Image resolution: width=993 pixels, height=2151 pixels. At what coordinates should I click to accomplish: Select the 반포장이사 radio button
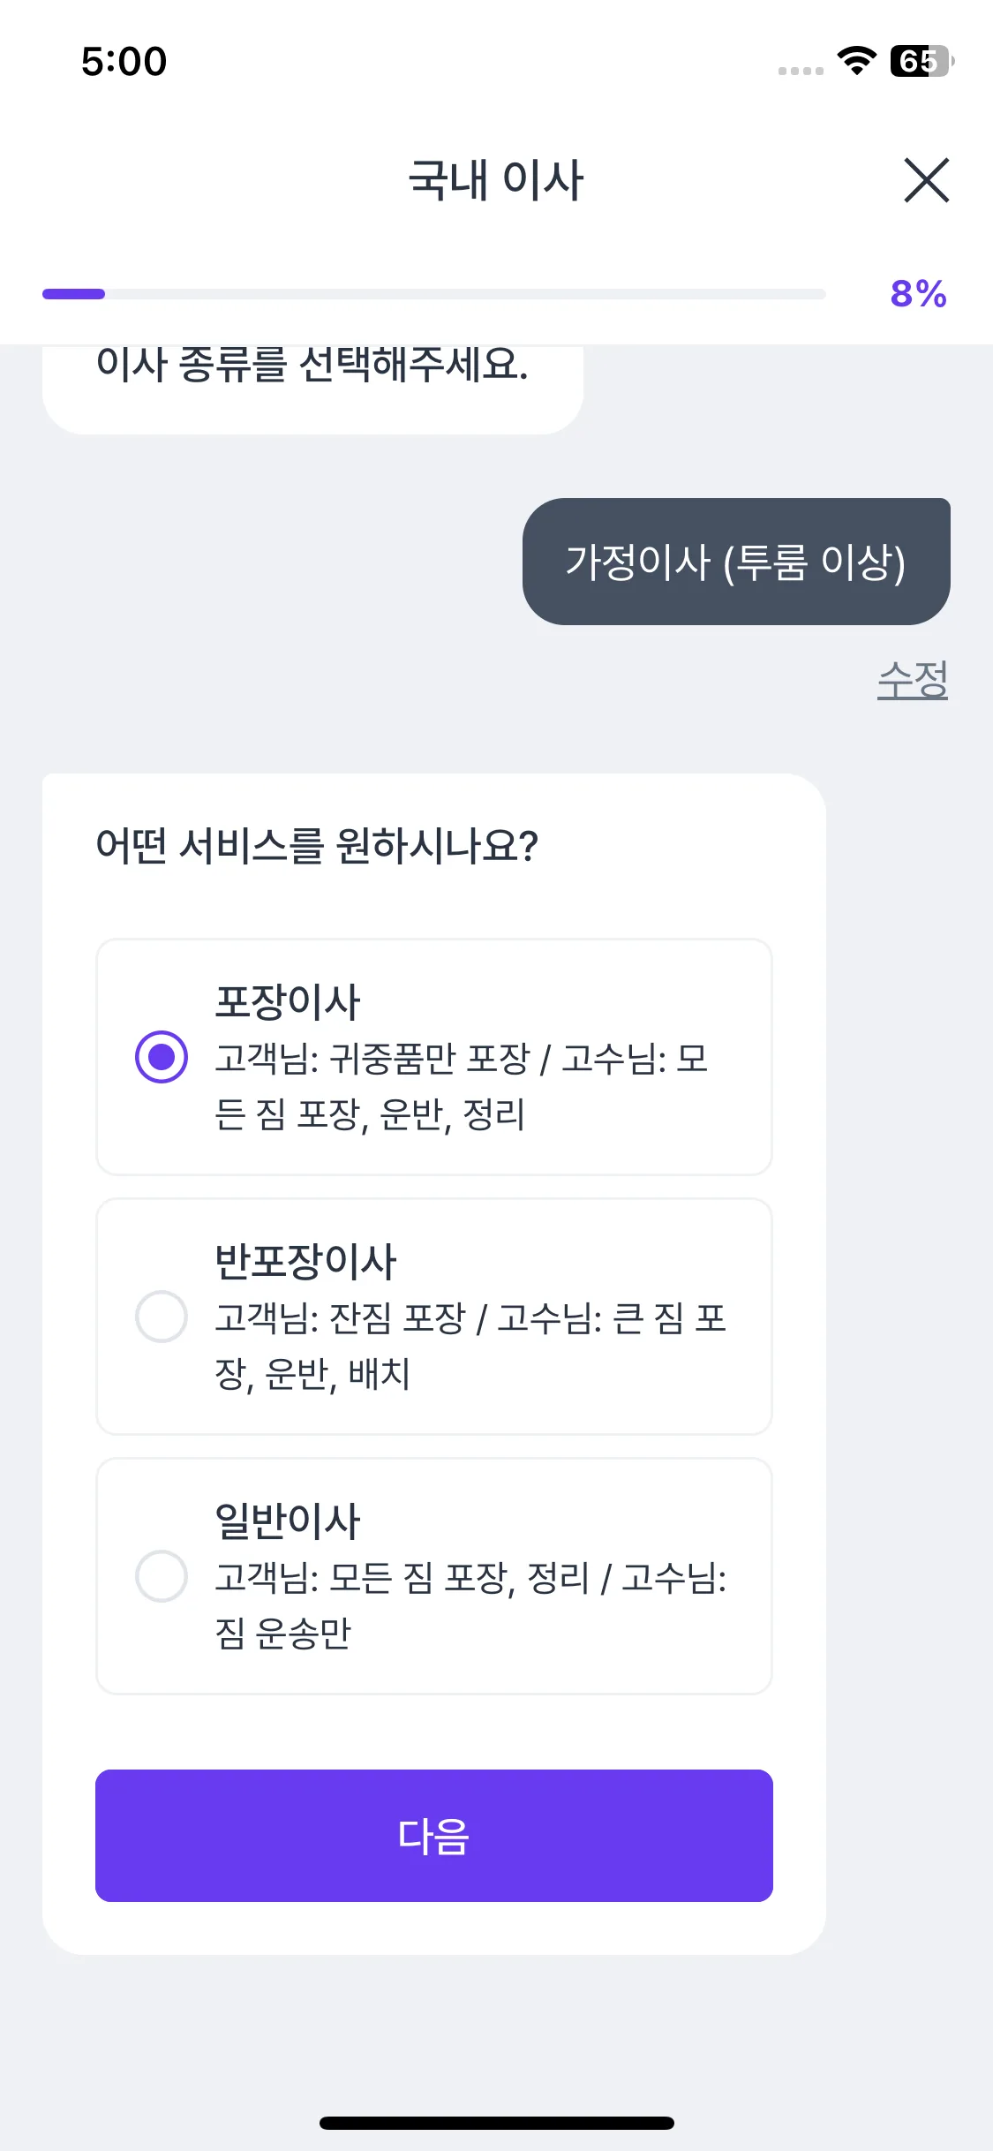pyautogui.click(x=162, y=1317)
